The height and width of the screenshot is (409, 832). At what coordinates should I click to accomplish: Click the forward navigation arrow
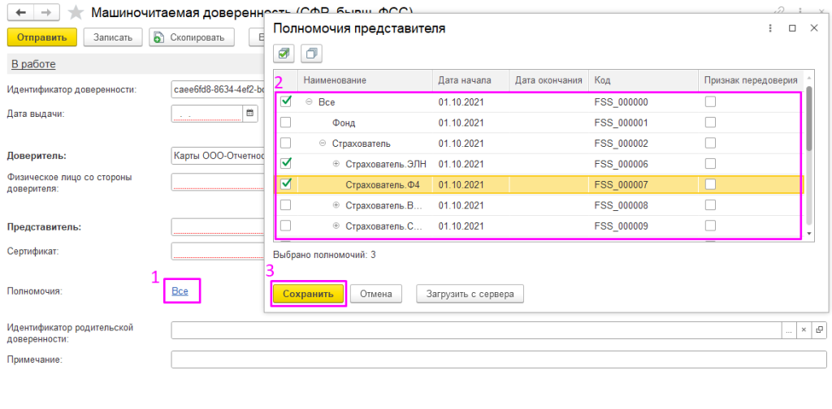pos(45,12)
